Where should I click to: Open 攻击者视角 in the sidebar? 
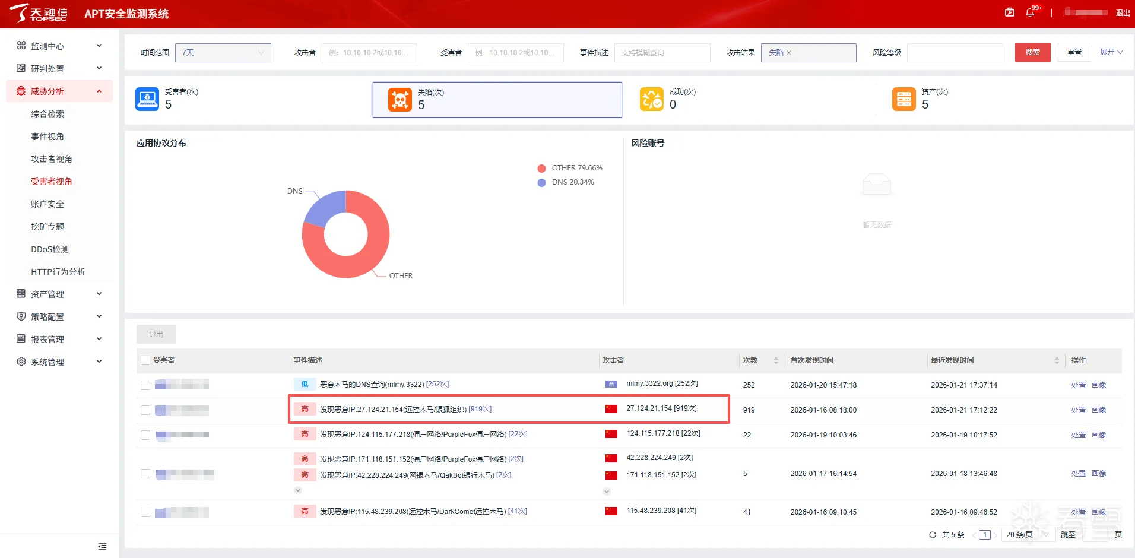[52, 159]
